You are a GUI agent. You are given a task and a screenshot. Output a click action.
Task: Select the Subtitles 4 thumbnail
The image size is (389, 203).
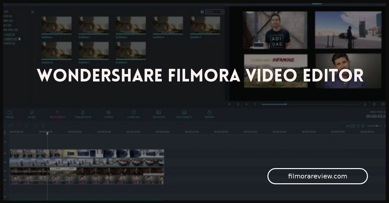pyautogui.click(x=168, y=25)
